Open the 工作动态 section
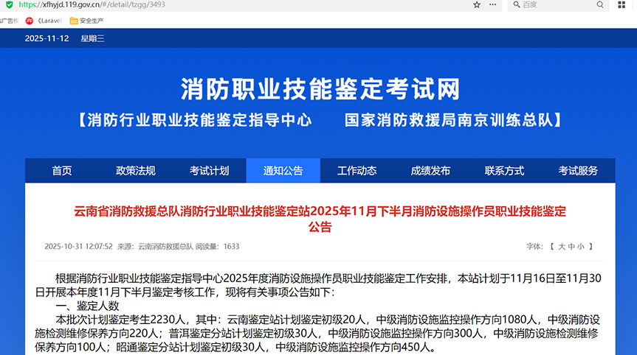This screenshot has height=355, width=637. click(x=357, y=171)
